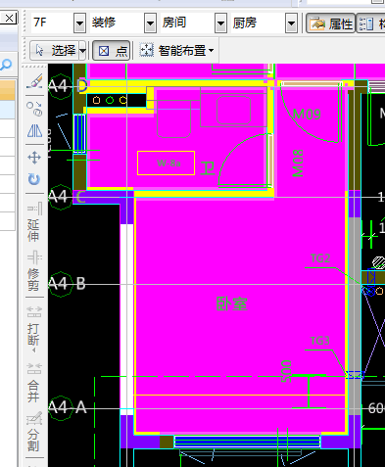Viewport: 385px width, 467px height.
Task: Click the search magnifier icon
Action: (x=6, y=65)
